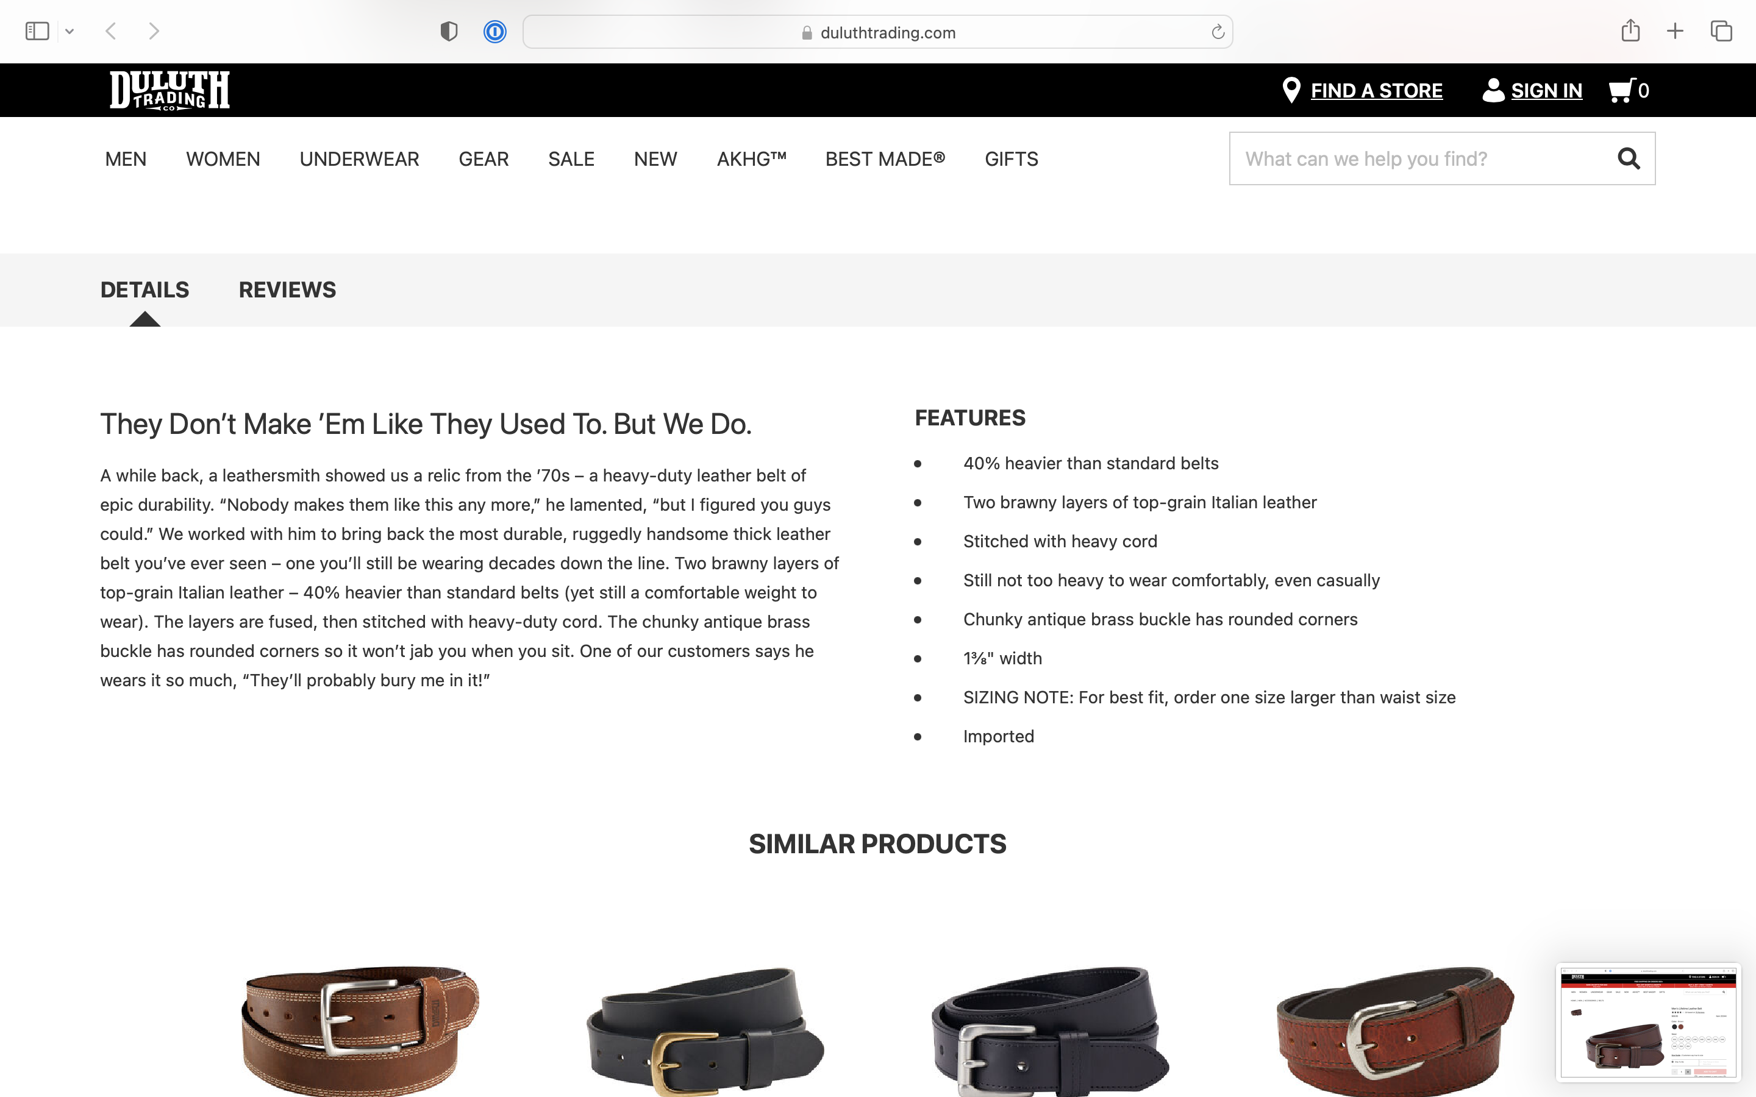Image resolution: width=1756 pixels, height=1097 pixels.
Task: Click the Duluth Trading Co logo
Action: [x=170, y=90]
